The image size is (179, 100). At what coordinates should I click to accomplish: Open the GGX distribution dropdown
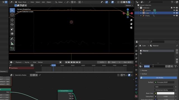(x=164, y=87)
